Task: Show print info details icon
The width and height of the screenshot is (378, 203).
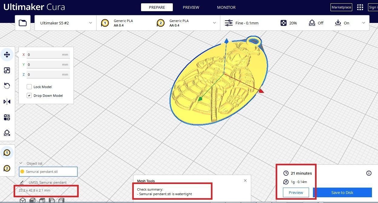Action: tap(369, 173)
